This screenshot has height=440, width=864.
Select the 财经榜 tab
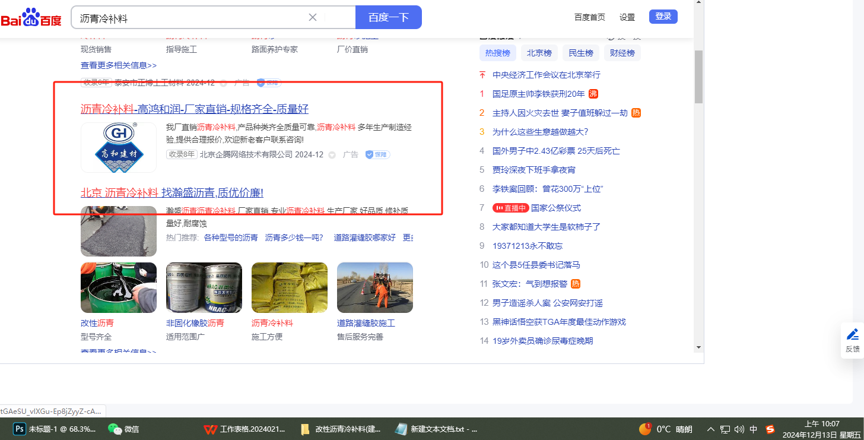coord(622,53)
